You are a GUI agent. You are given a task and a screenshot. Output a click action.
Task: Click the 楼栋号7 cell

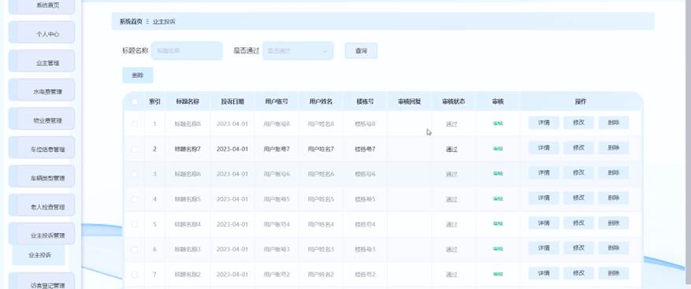coord(365,149)
